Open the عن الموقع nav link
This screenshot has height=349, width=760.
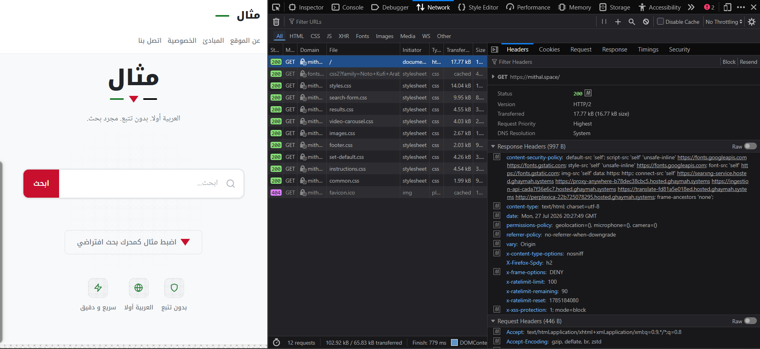pos(245,40)
